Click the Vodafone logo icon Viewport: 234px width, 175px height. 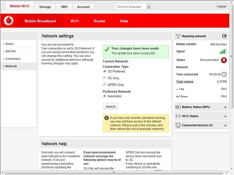[9, 21]
